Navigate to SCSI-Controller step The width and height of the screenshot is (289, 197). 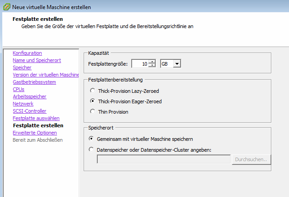pos(29,111)
